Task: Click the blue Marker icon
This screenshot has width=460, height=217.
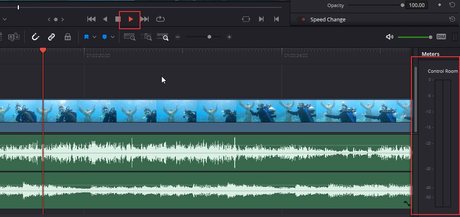Action: 105,37
